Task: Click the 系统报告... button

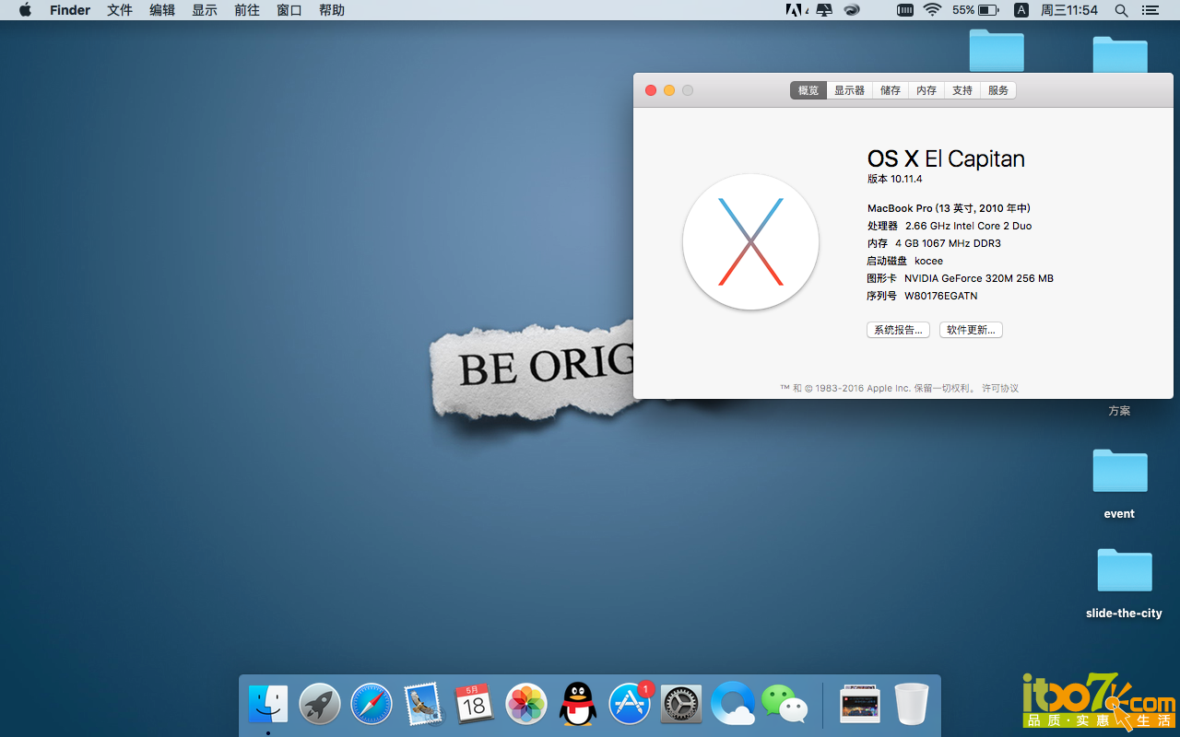Action: (898, 330)
